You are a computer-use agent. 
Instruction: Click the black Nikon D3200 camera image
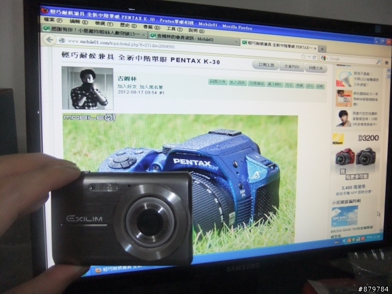tap(366, 157)
